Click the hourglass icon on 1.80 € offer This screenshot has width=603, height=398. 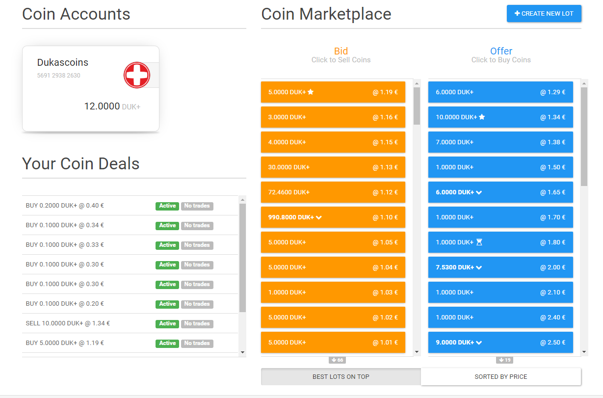tap(479, 242)
